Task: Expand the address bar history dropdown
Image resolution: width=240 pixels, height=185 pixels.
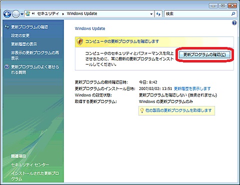Action: (151, 14)
